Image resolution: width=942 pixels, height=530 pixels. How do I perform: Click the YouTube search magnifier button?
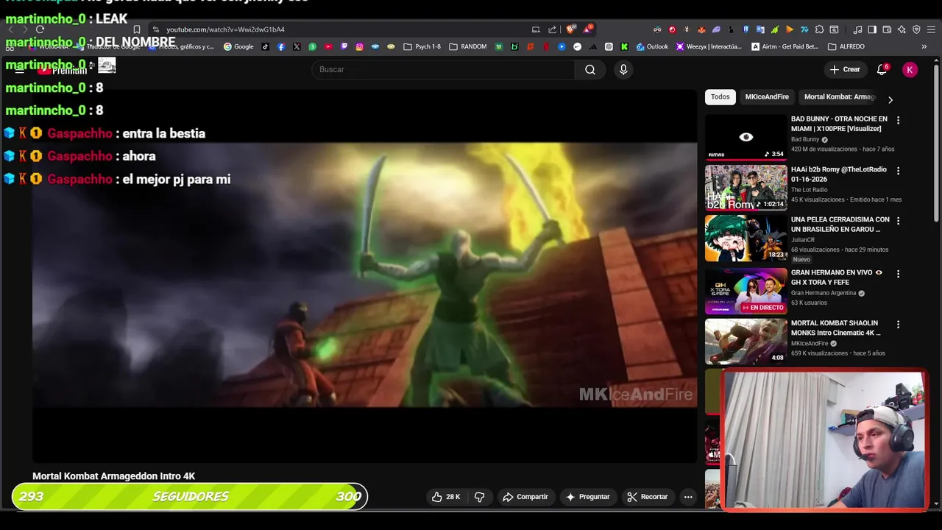tap(590, 69)
